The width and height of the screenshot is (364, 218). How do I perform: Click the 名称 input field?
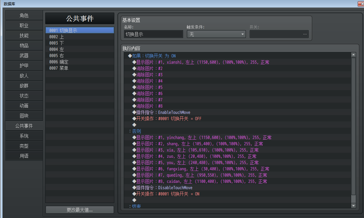tap(154, 34)
